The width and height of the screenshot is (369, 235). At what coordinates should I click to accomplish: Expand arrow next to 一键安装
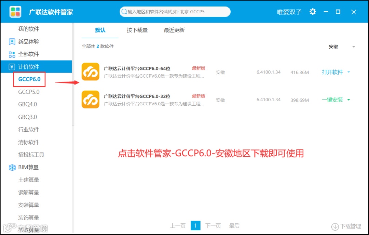pyautogui.click(x=349, y=100)
